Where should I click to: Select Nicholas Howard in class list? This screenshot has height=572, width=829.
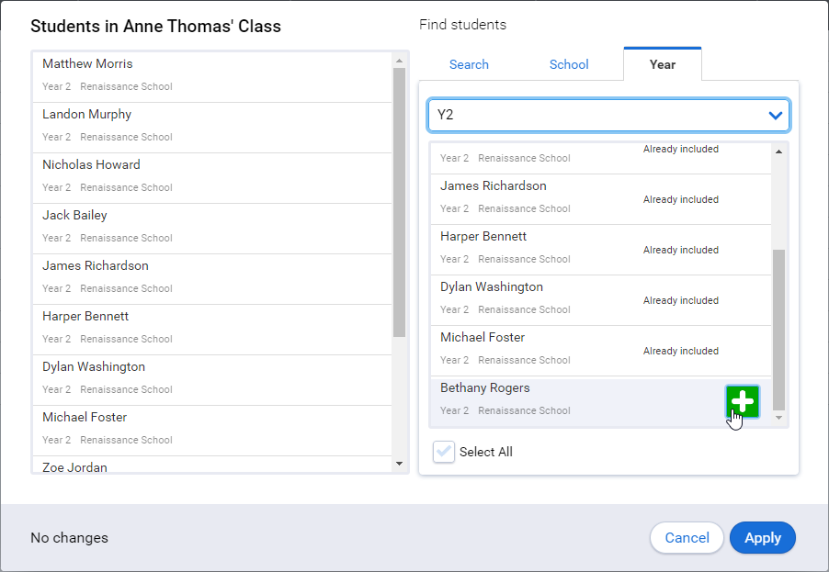click(x=212, y=178)
